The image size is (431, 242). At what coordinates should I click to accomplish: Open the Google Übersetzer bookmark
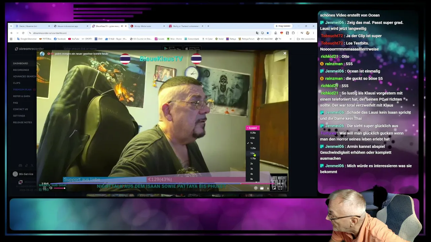tap(27, 39)
